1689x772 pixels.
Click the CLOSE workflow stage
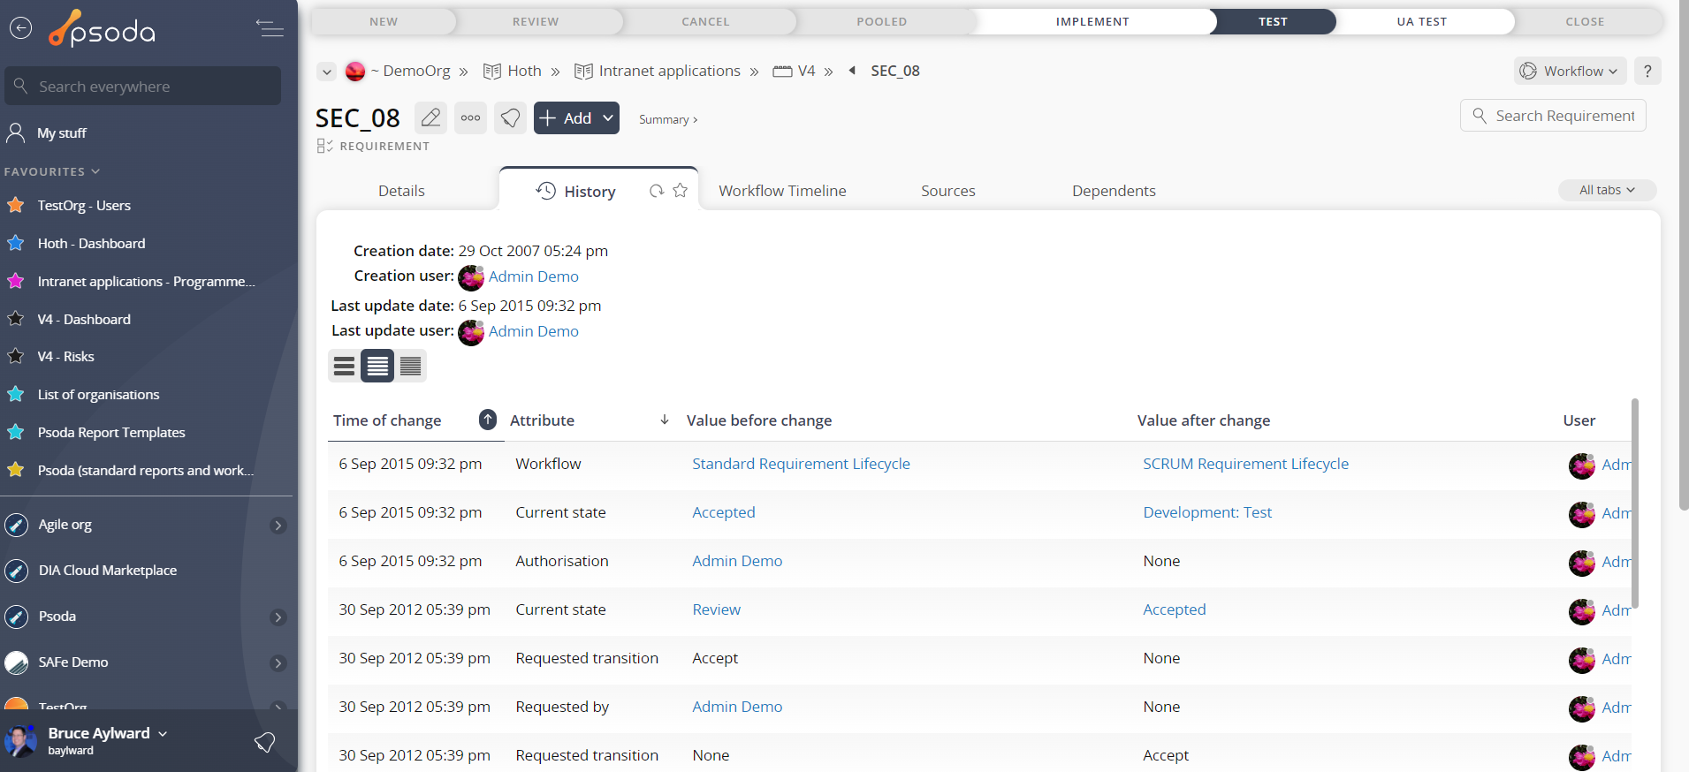tap(1585, 21)
